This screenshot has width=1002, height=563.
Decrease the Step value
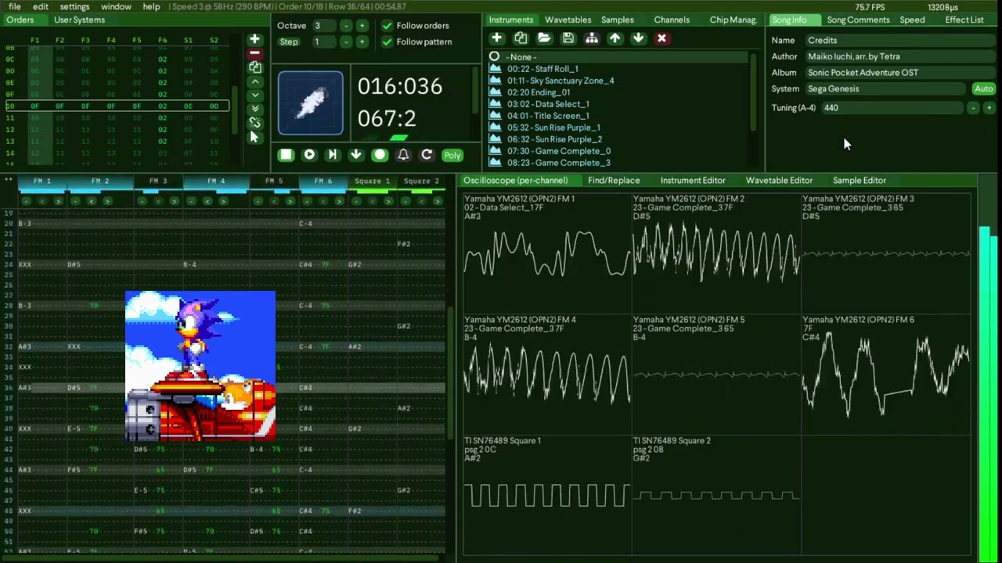click(346, 41)
